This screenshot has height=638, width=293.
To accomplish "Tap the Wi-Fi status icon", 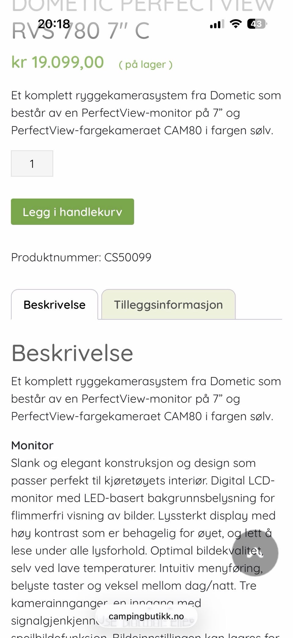I will (x=235, y=24).
